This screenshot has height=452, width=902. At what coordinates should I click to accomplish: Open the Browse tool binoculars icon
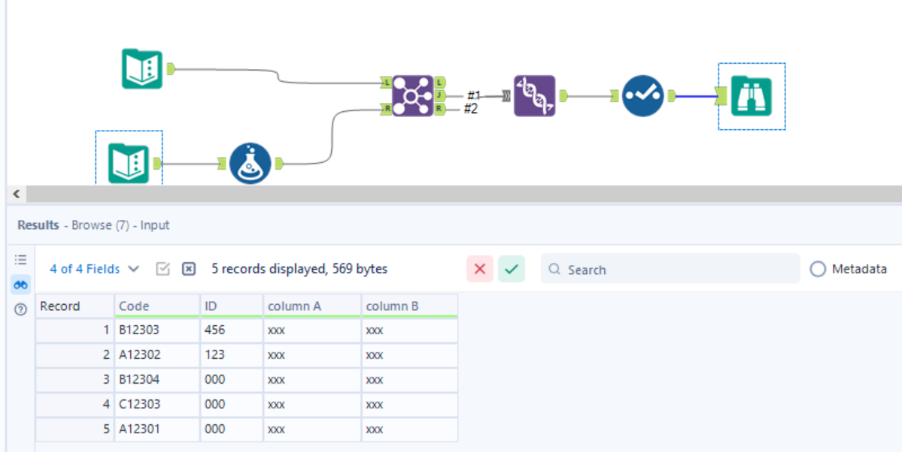coord(751,96)
